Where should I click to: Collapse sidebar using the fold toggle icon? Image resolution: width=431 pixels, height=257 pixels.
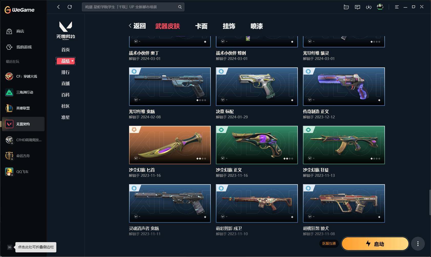[x=9, y=247]
